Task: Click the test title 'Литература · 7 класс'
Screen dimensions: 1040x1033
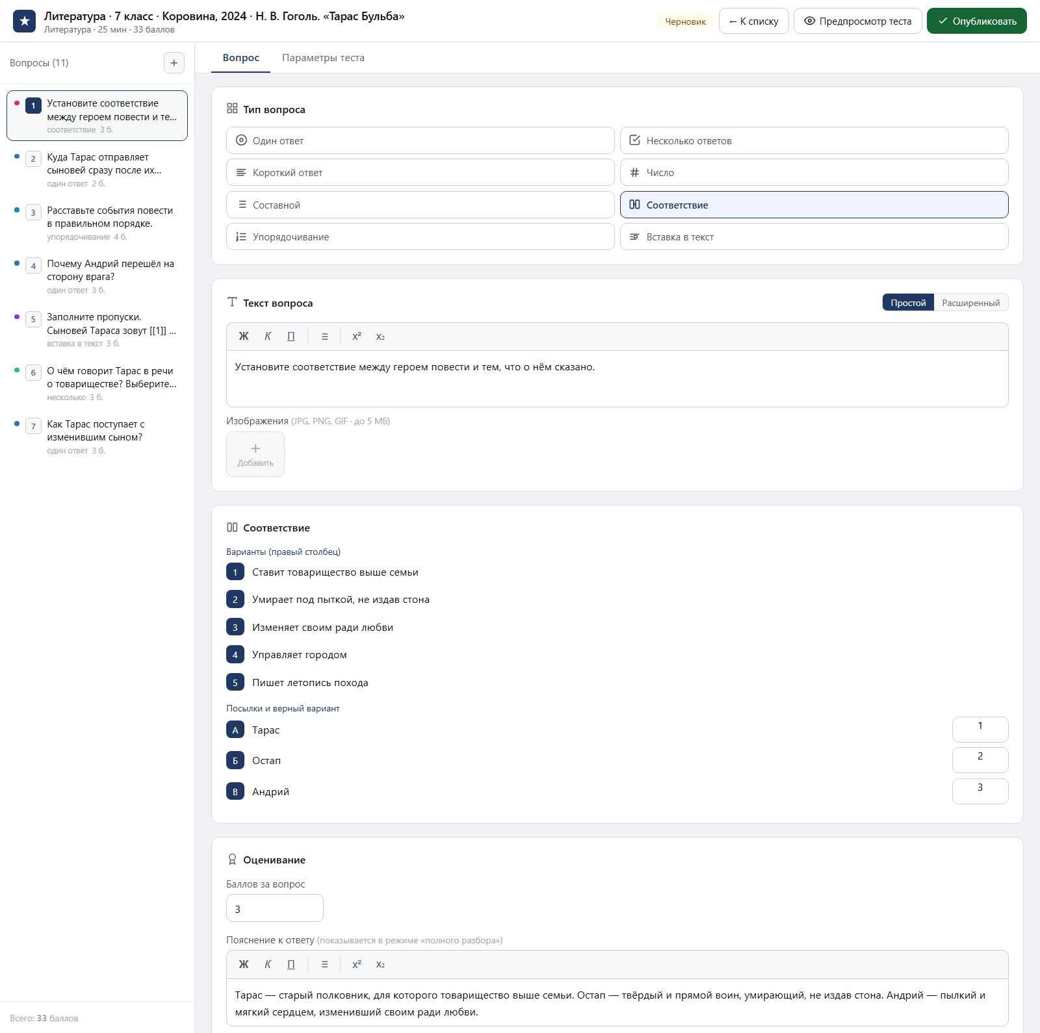Action: (224, 16)
